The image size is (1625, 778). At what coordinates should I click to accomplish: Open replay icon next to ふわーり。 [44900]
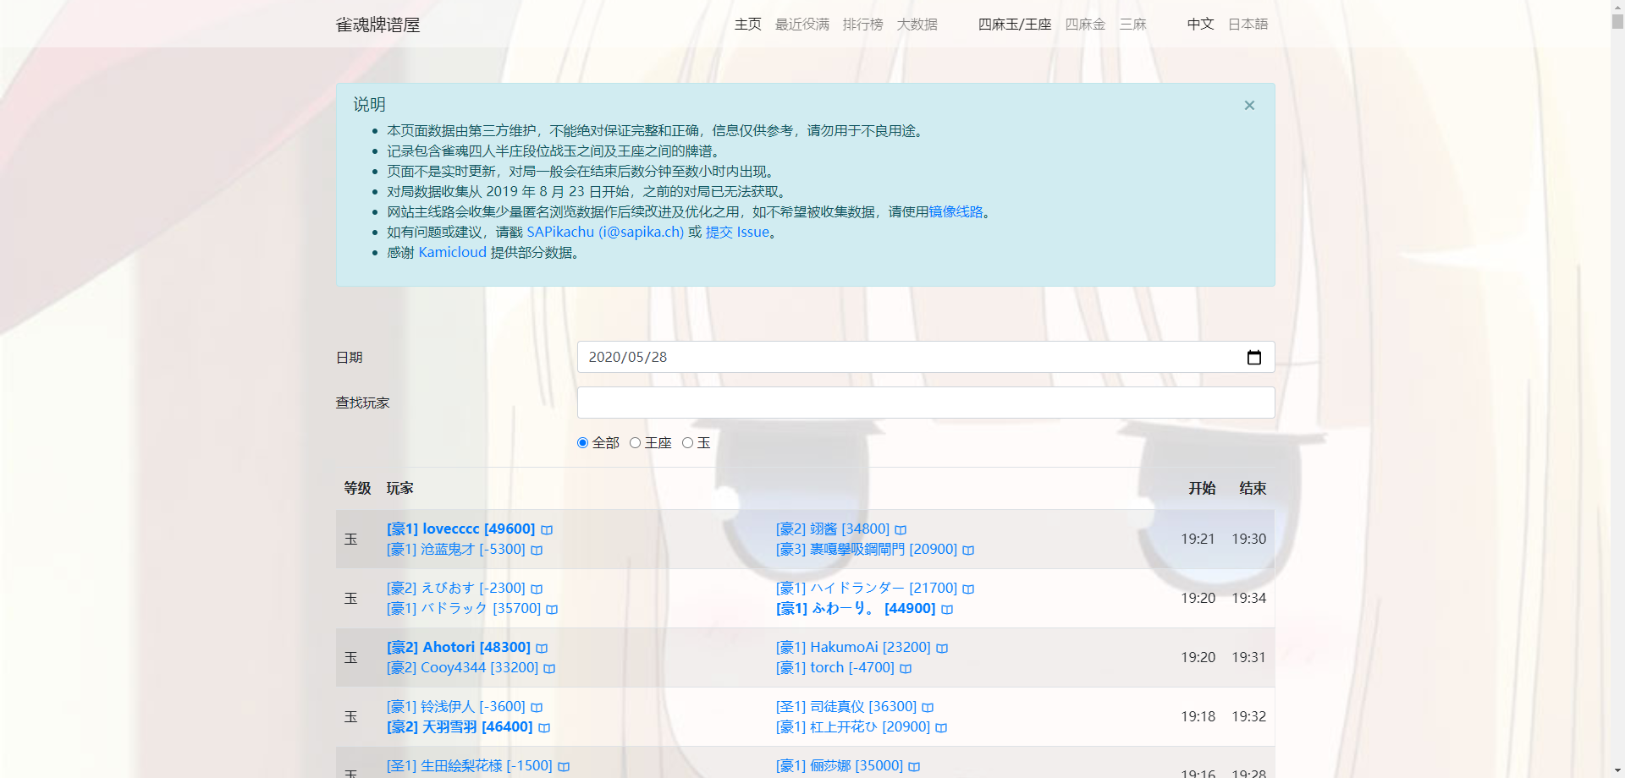pos(947,610)
